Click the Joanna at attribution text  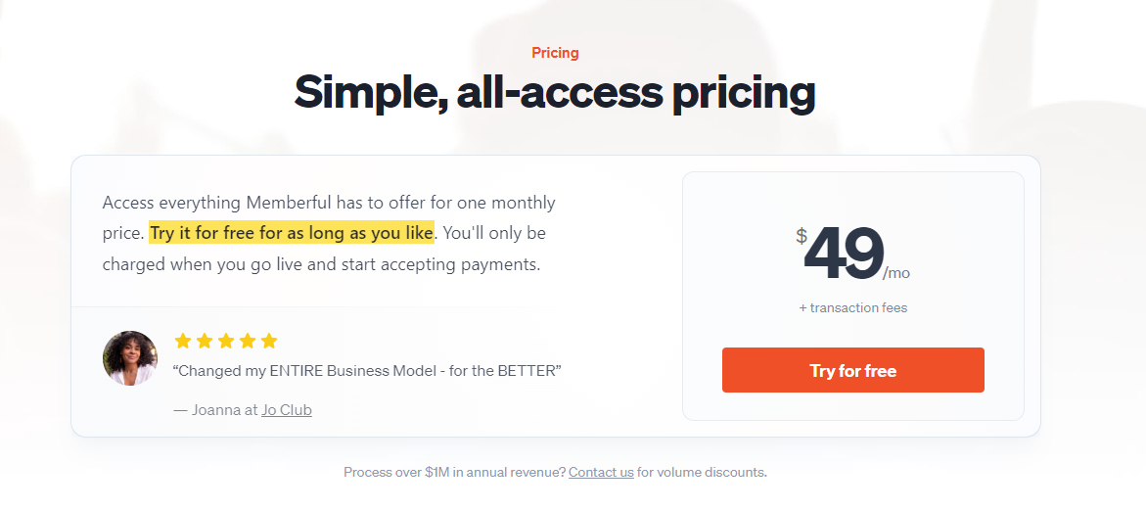click(216, 410)
